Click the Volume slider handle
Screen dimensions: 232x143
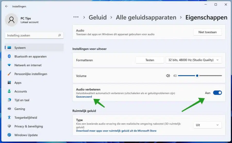coord(197,76)
